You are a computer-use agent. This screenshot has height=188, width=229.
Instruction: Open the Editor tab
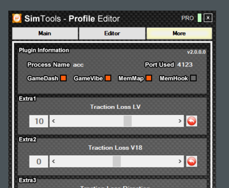click(112, 33)
